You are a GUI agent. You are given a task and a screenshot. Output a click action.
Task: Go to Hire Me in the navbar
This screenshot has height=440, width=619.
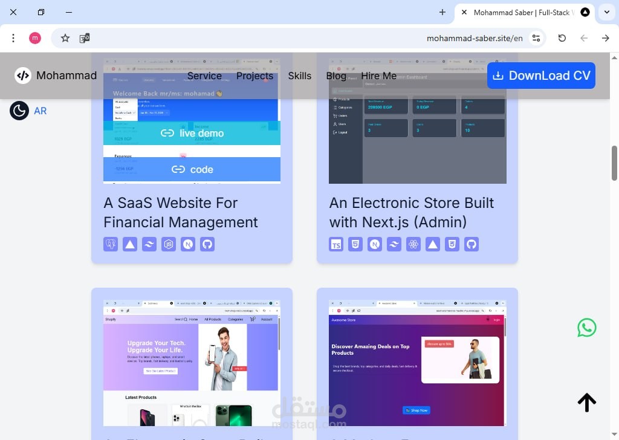point(378,76)
